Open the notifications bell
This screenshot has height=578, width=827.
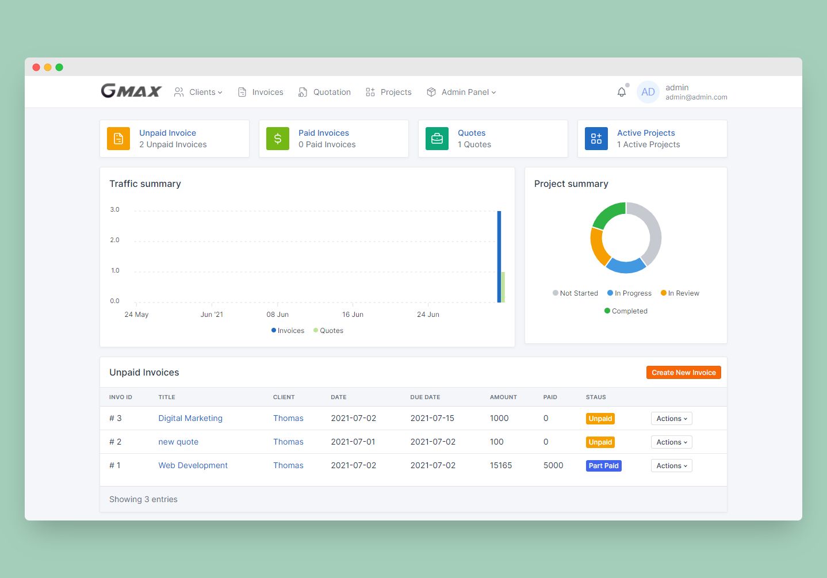(x=622, y=92)
